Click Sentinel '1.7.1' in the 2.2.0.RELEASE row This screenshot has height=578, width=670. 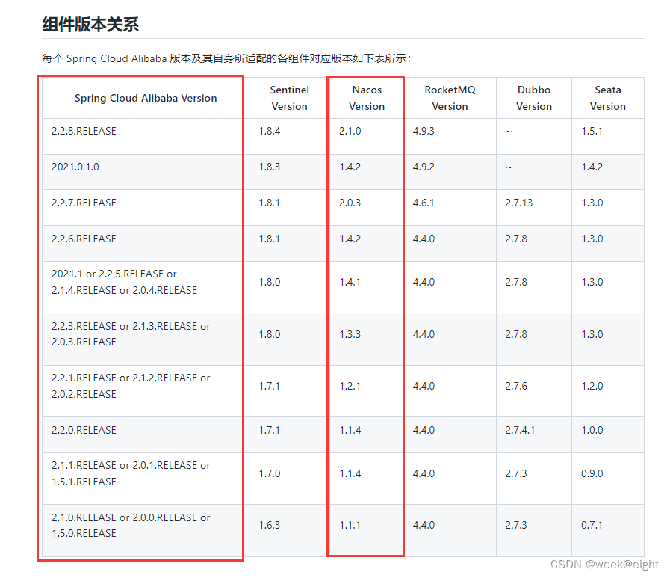(269, 430)
